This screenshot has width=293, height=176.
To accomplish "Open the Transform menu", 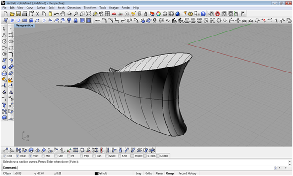I will tap(90, 8).
